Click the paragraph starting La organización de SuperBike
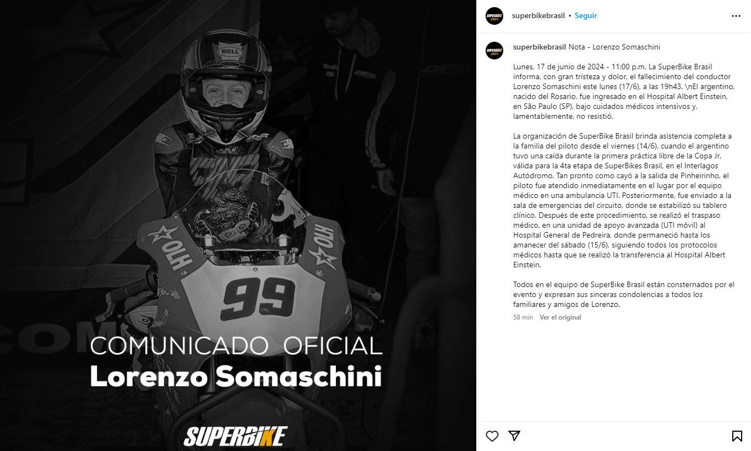 tap(623, 200)
